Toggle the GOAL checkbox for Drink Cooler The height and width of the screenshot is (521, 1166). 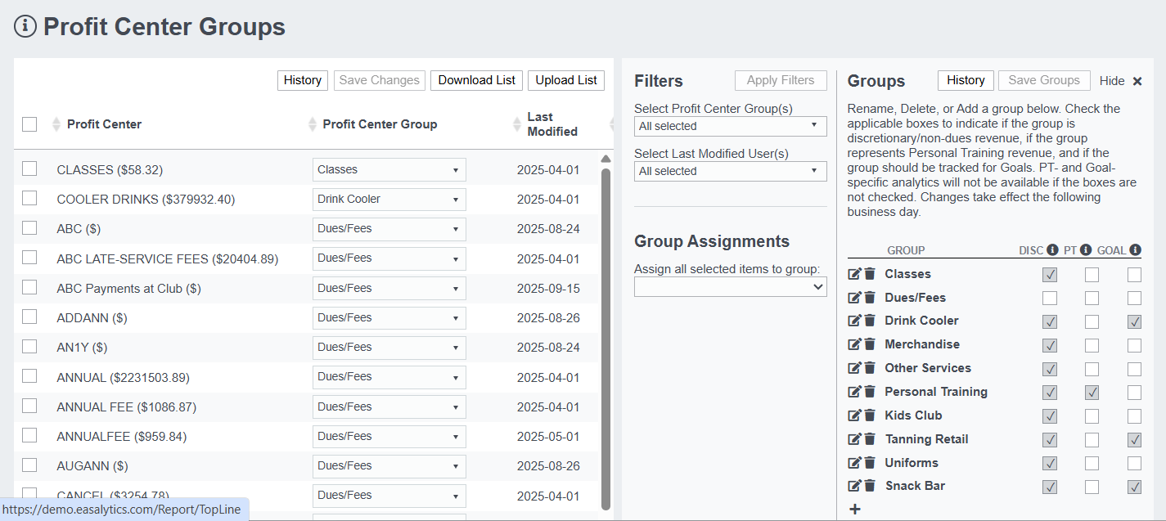(x=1134, y=321)
